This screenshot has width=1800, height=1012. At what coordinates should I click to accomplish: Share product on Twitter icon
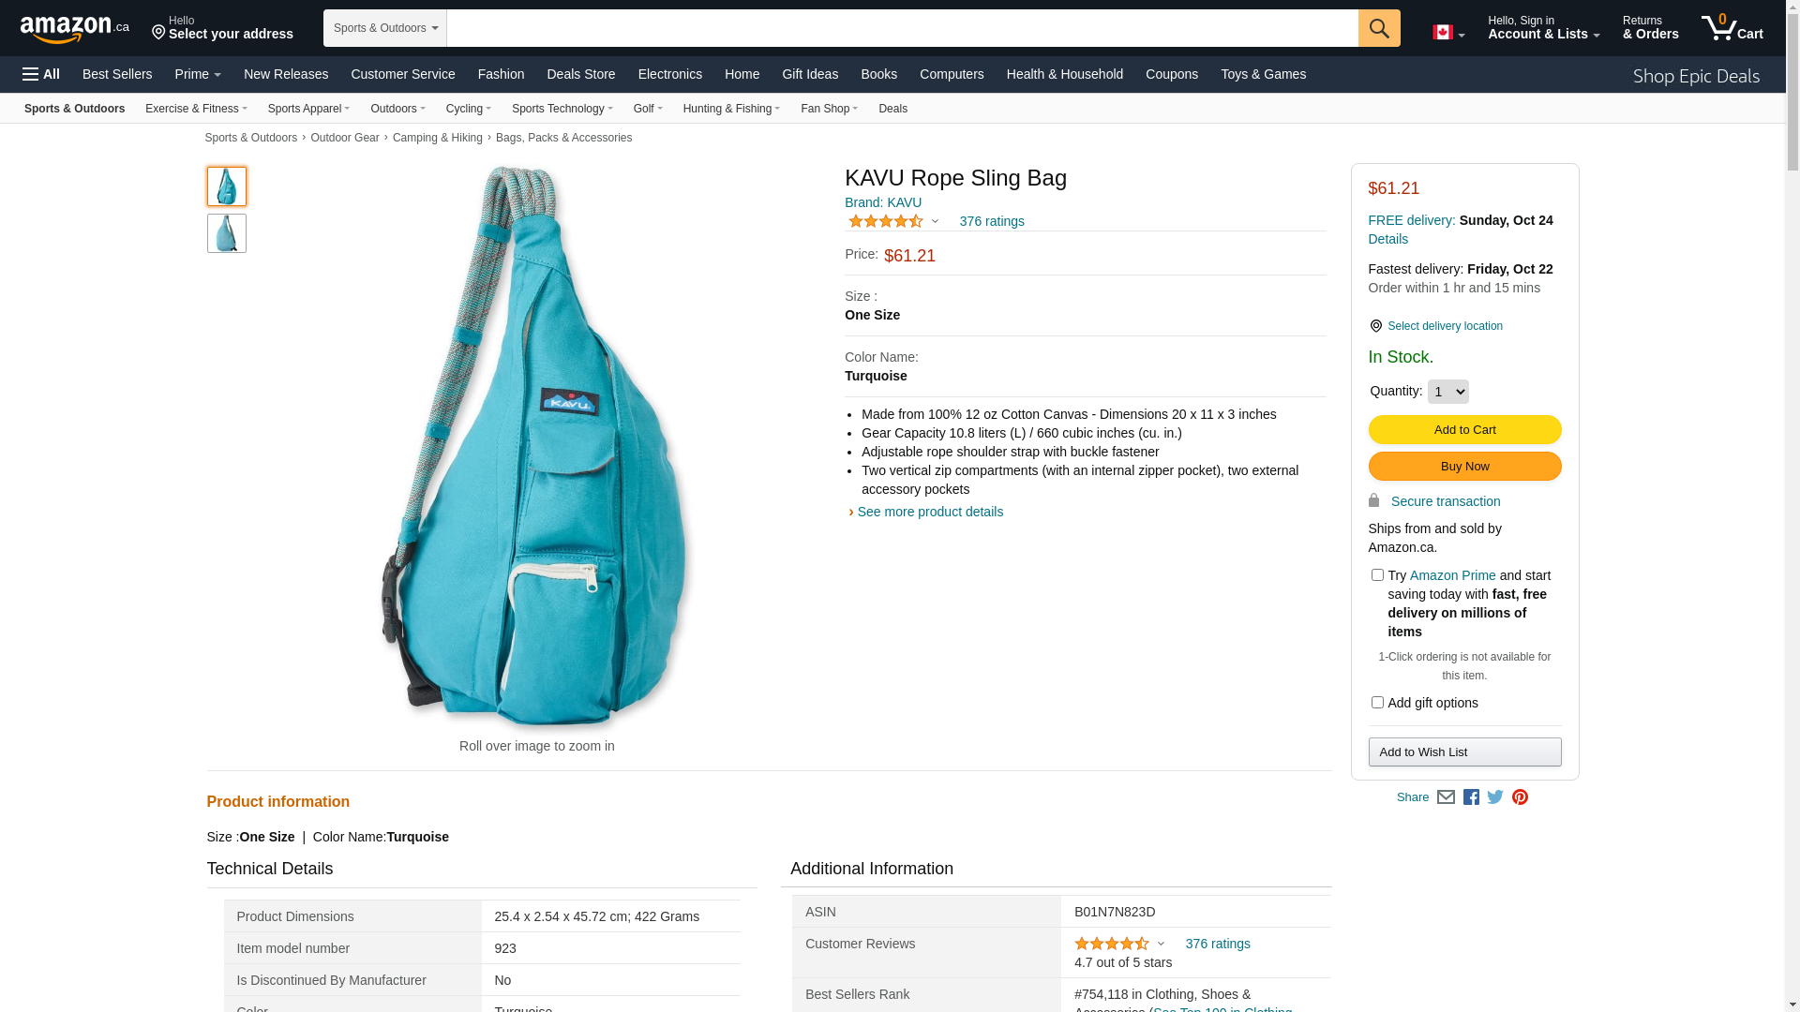click(x=1495, y=797)
